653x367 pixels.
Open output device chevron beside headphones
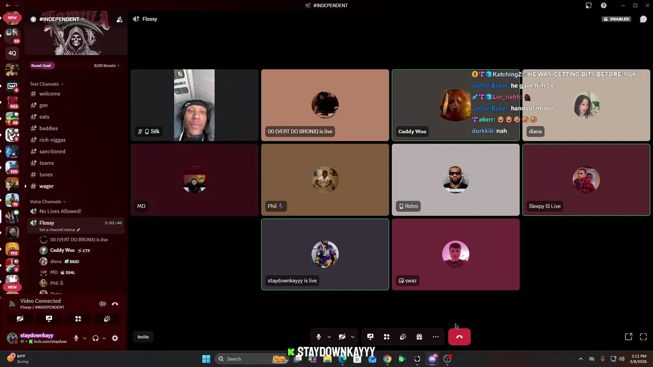(x=104, y=338)
